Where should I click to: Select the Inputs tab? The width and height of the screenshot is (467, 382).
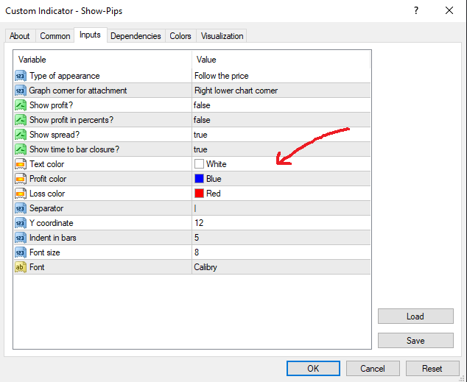point(91,35)
